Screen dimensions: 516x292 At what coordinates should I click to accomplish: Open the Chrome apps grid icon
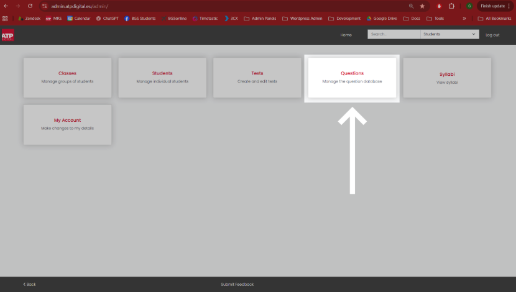tap(5, 19)
